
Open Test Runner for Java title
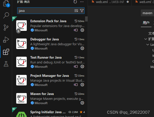click(x=46, y=58)
